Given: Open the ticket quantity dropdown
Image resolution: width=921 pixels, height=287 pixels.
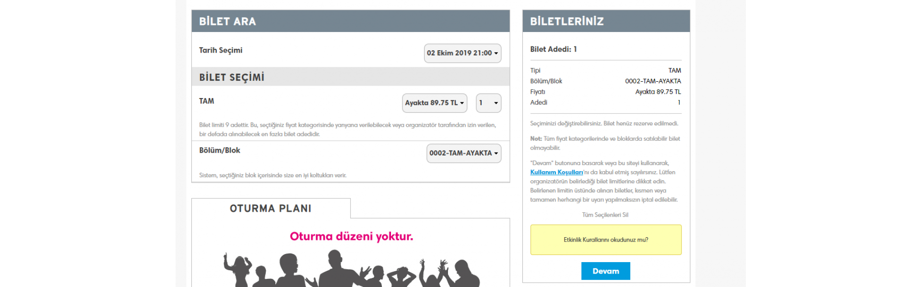Looking at the screenshot, I should point(488,103).
